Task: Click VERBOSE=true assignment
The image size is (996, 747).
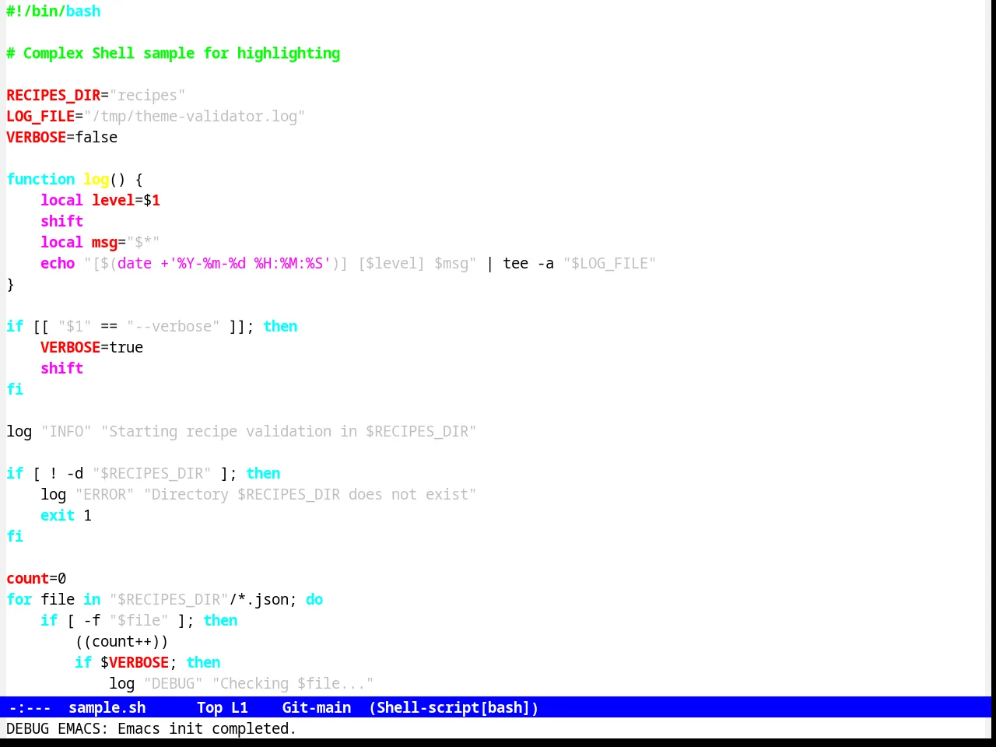Action: coord(92,347)
